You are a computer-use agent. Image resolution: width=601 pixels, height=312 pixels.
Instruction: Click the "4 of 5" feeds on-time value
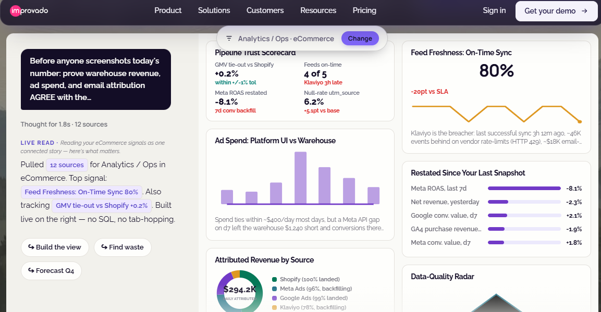coord(315,74)
